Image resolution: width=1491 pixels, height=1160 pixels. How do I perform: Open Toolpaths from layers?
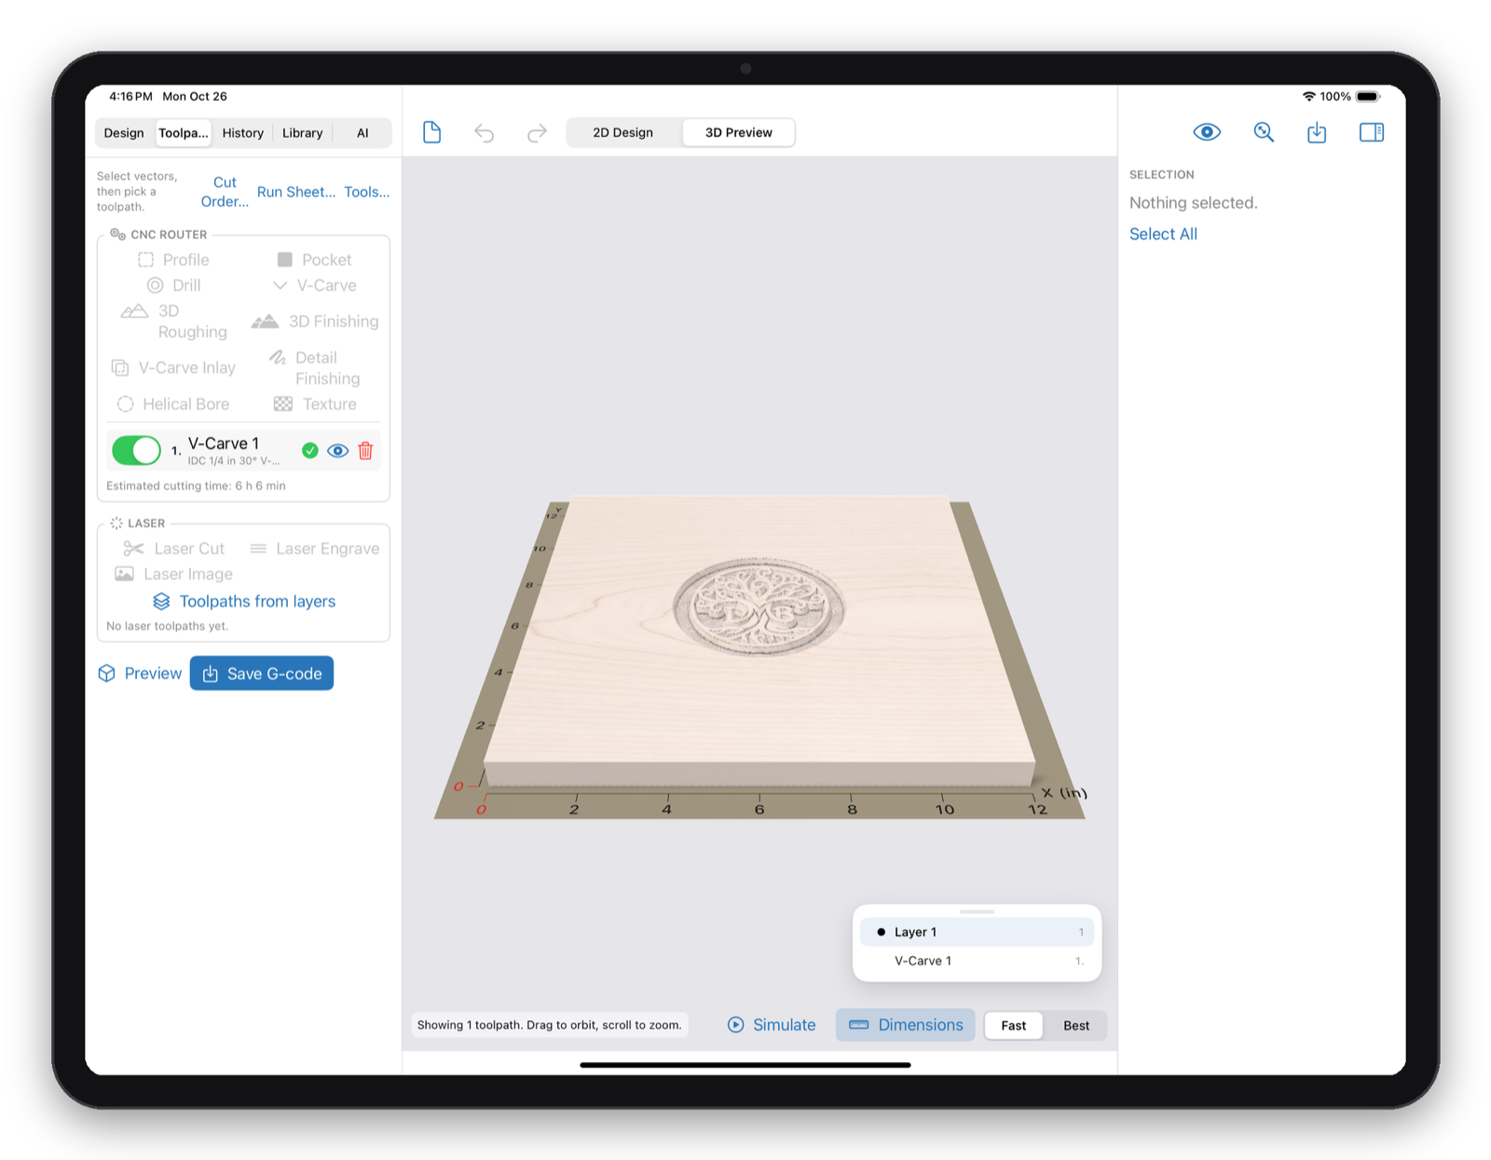coord(244,602)
